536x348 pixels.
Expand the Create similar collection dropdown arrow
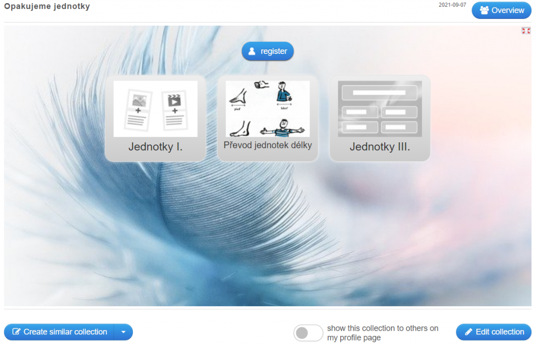124,332
